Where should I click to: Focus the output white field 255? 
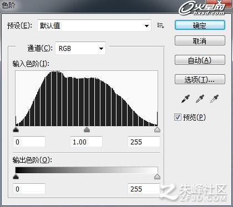(x=144, y=189)
